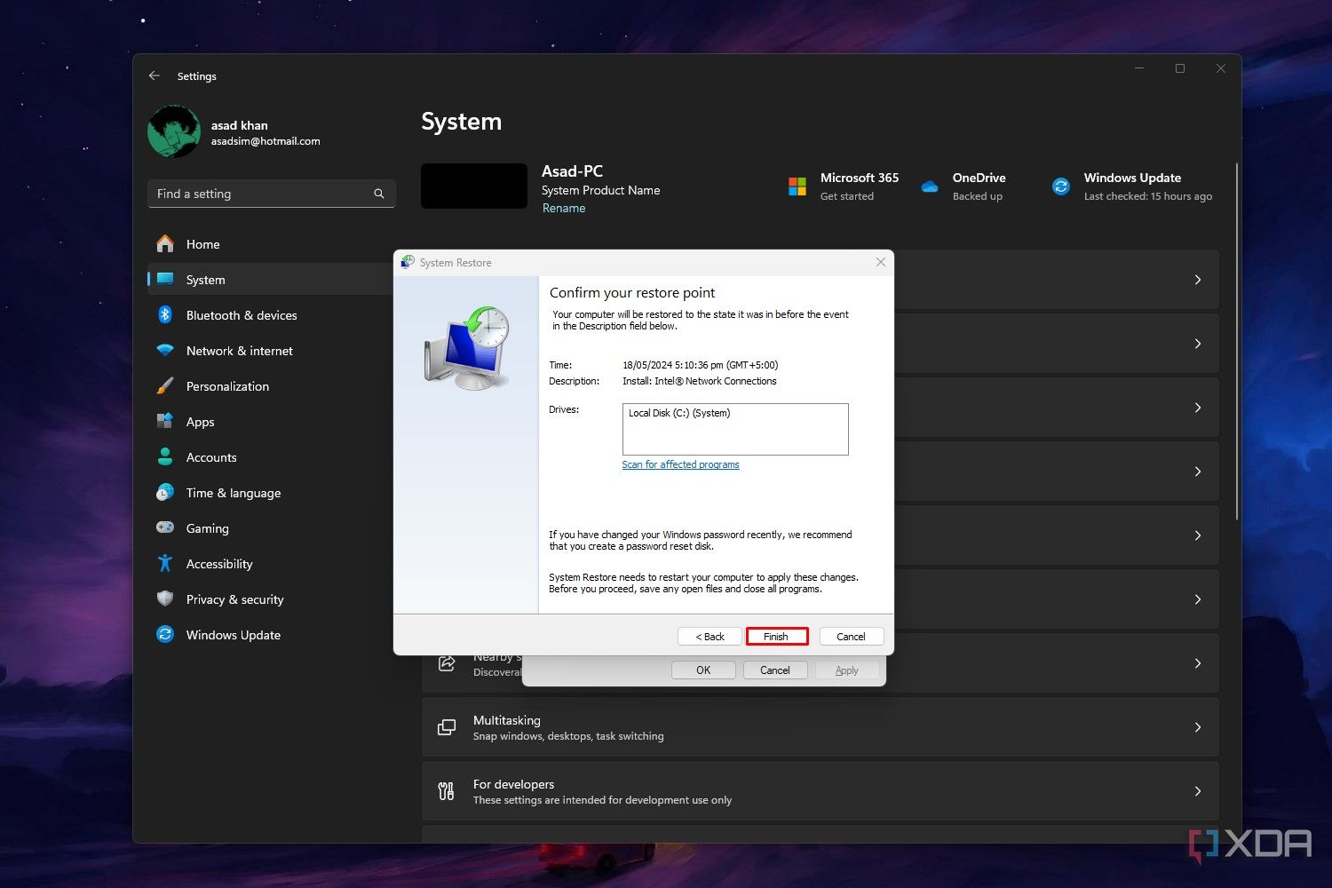This screenshot has height=888, width=1332.
Task: Click OneDrive Backed up status
Action: pos(978,196)
